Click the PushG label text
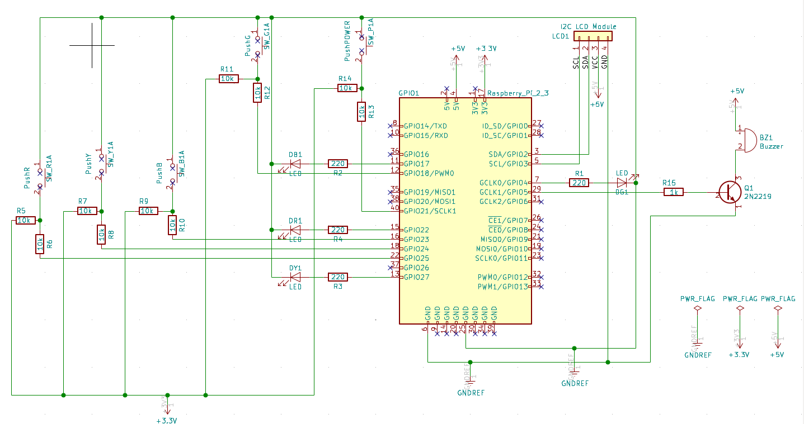804x424 pixels. pyautogui.click(x=248, y=46)
